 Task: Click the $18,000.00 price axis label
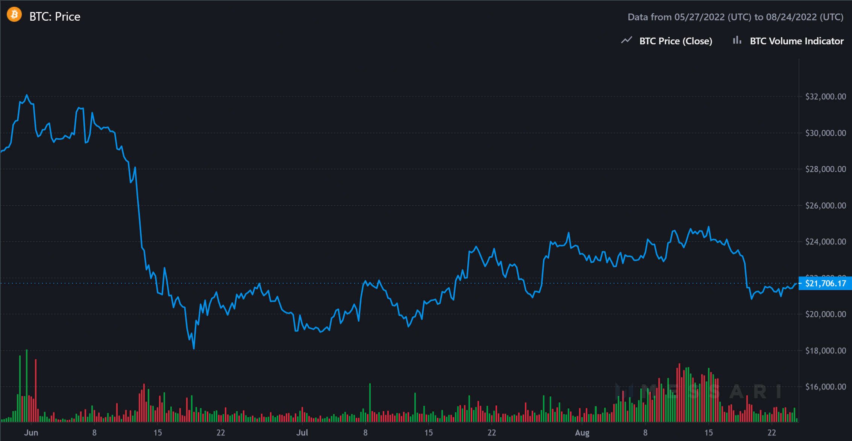[825, 350]
